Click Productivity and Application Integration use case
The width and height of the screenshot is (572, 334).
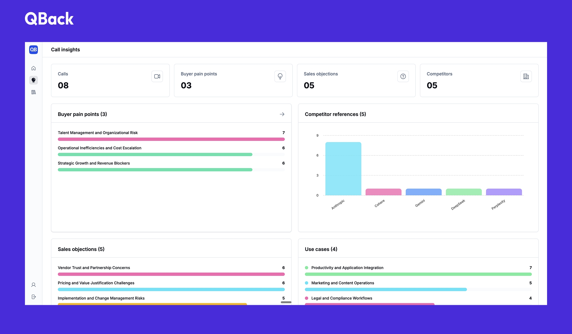point(347,268)
